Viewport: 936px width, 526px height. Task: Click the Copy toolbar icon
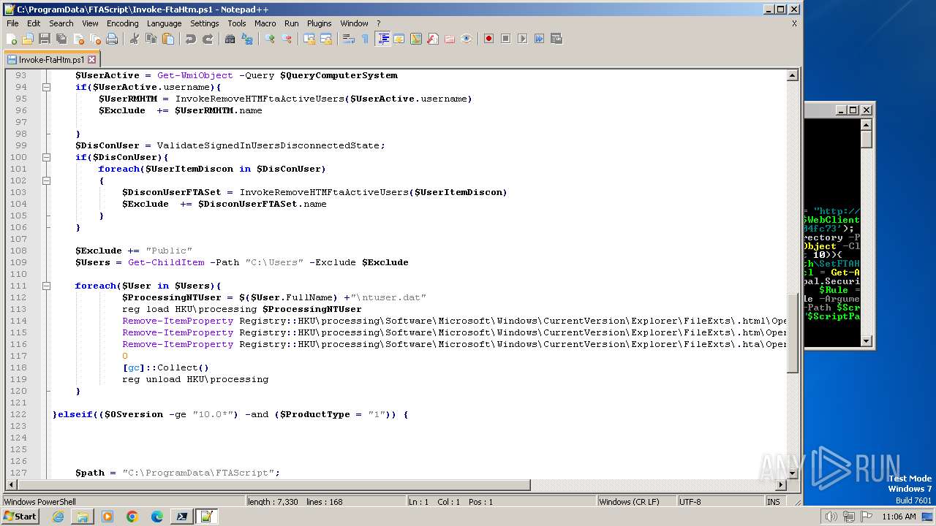[x=151, y=39]
